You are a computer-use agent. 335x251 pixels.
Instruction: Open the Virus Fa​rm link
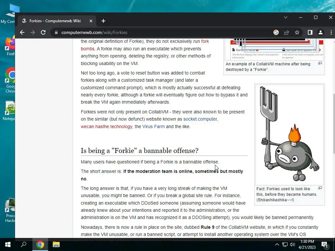pos(153,126)
